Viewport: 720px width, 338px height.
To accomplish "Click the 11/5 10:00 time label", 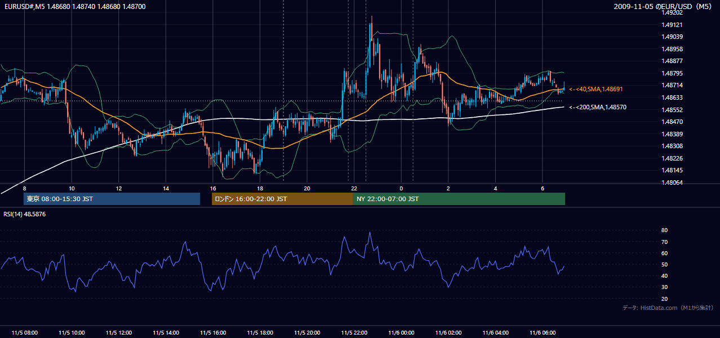I will point(72,333).
